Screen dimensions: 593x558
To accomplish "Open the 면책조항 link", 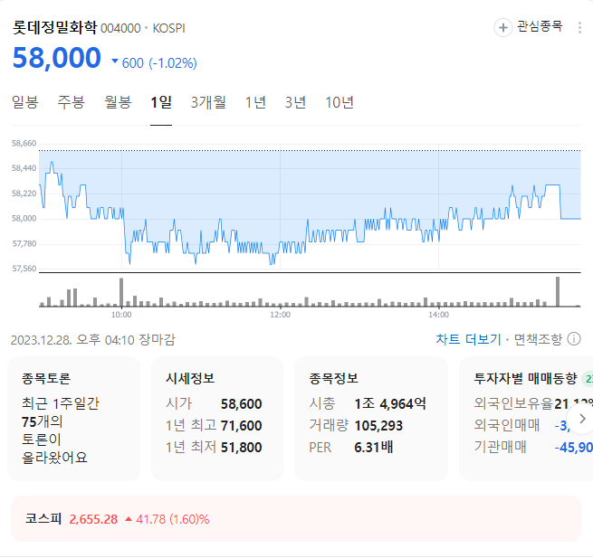I will (x=538, y=339).
